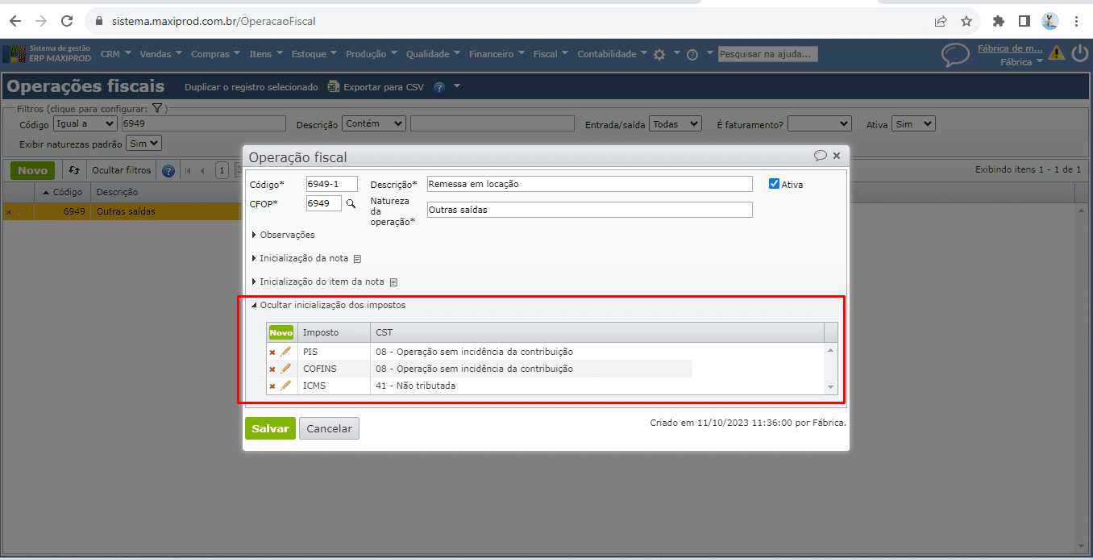Sort by the Código column header
Image resolution: width=1093 pixels, height=559 pixels.
click(x=63, y=192)
